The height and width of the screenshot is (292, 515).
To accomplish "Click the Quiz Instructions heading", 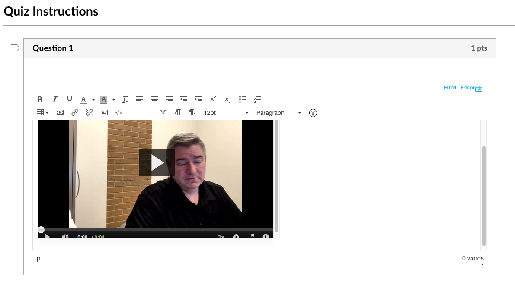I will click(x=51, y=12).
